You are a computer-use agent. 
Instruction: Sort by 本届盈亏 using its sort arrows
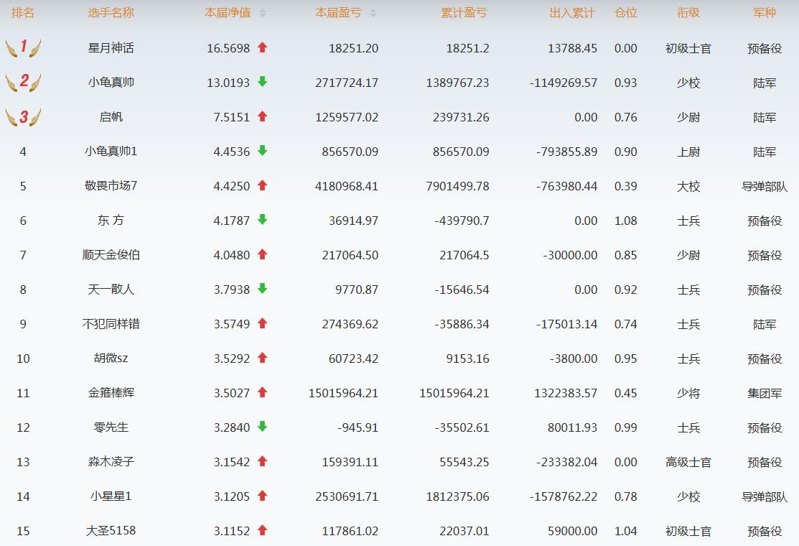(x=373, y=13)
